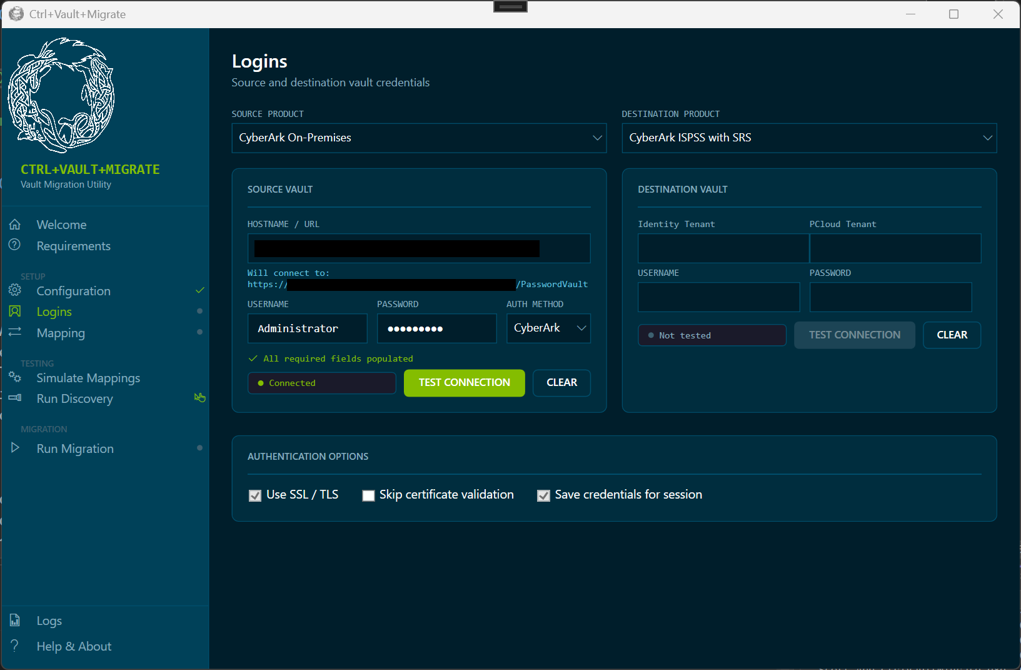Click the source Username field showing Administrator
The image size is (1021, 670).
coord(307,328)
